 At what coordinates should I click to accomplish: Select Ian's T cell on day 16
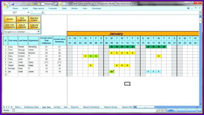(148, 72)
